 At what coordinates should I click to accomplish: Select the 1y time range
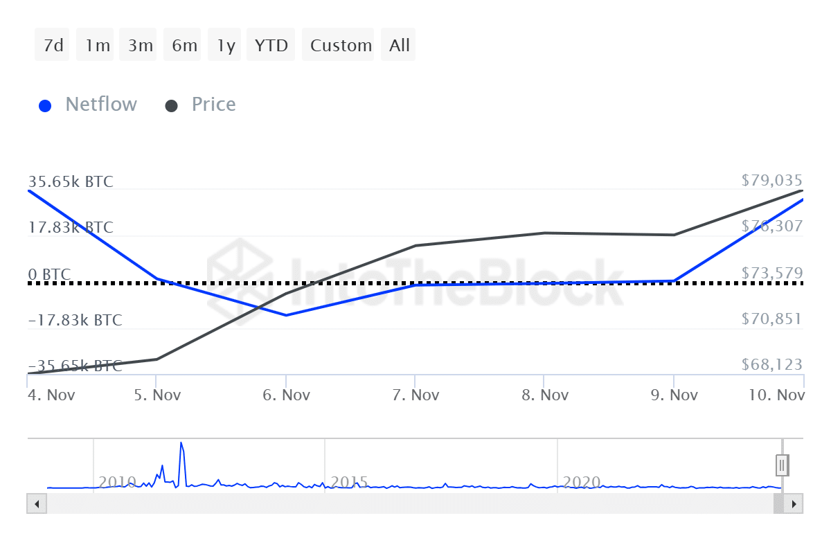[x=224, y=44]
